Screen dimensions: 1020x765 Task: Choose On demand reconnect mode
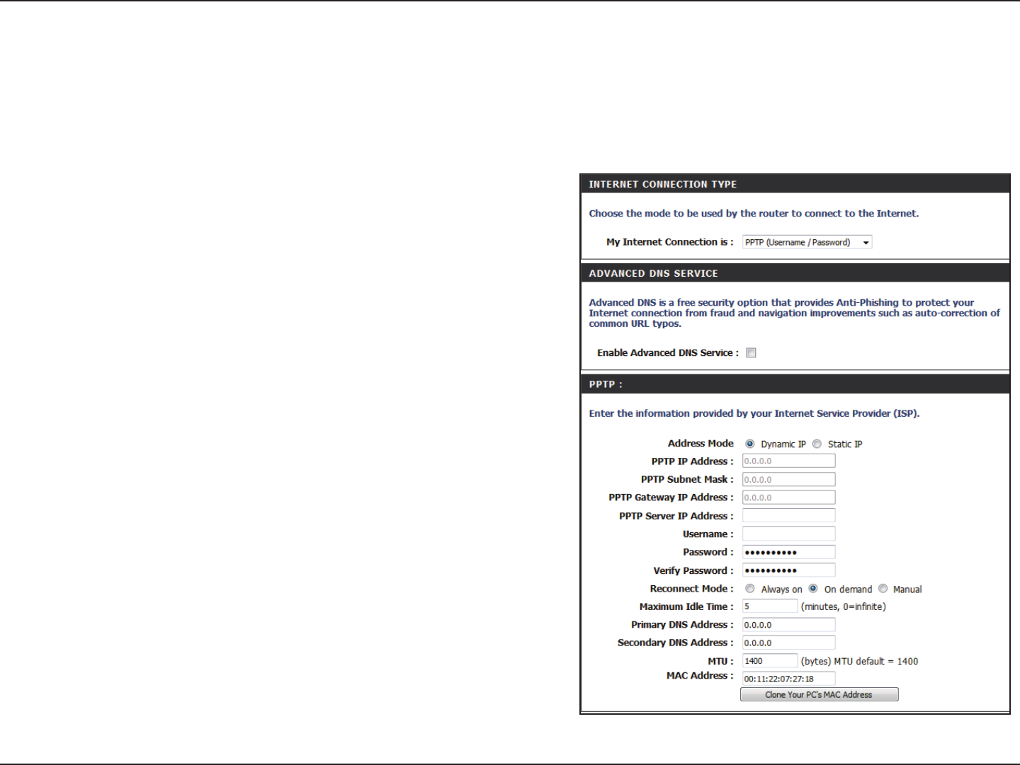[x=813, y=589]
